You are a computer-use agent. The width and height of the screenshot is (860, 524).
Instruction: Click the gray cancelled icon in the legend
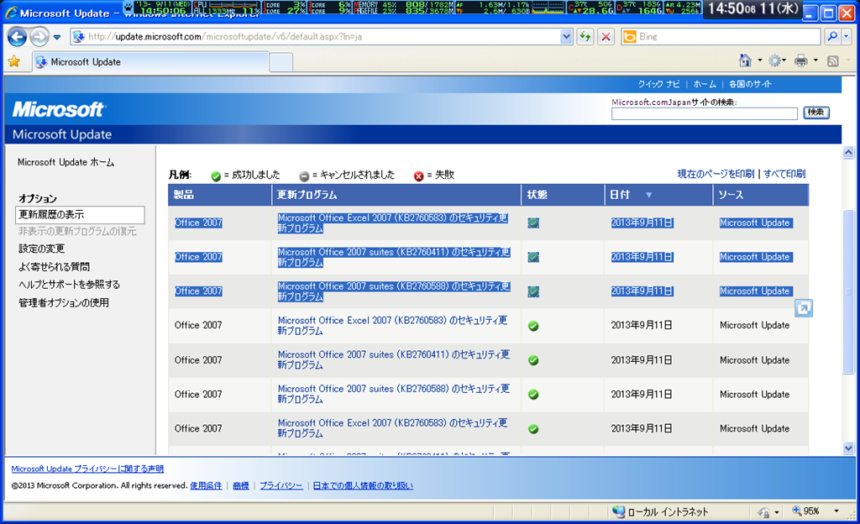pyautogui.click(x=304, y=176)
